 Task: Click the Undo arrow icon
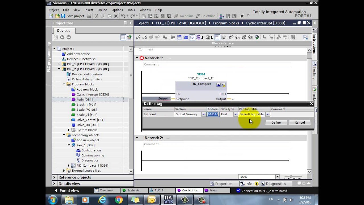pyautogui.click(x=123, y=16)
